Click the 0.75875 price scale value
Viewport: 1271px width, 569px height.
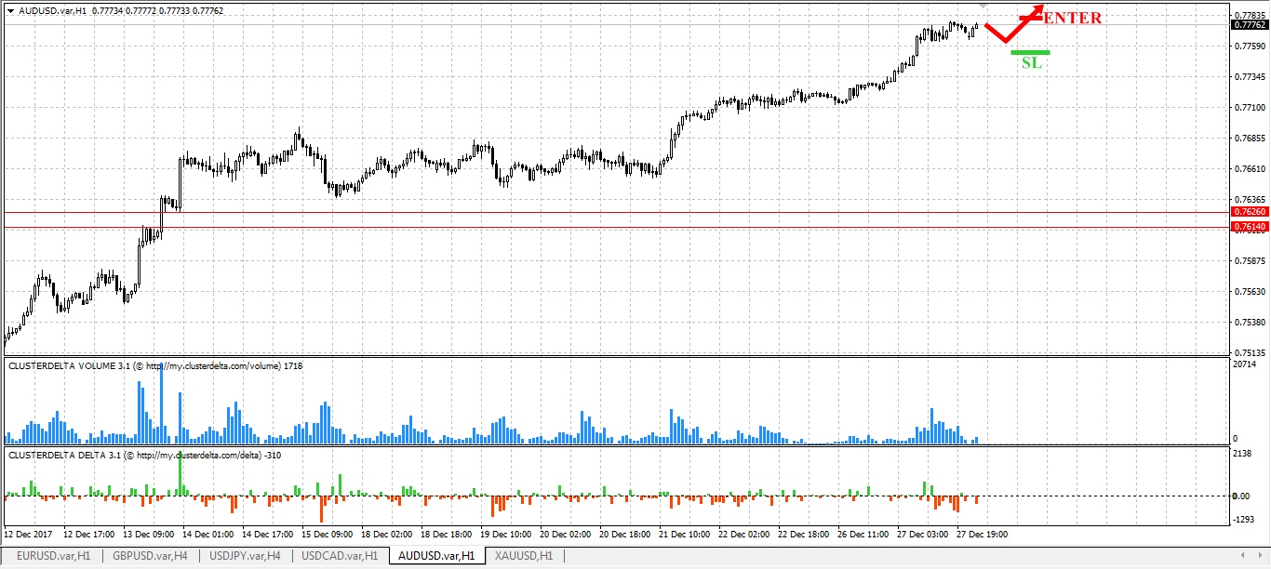(x=1250, y=261)
